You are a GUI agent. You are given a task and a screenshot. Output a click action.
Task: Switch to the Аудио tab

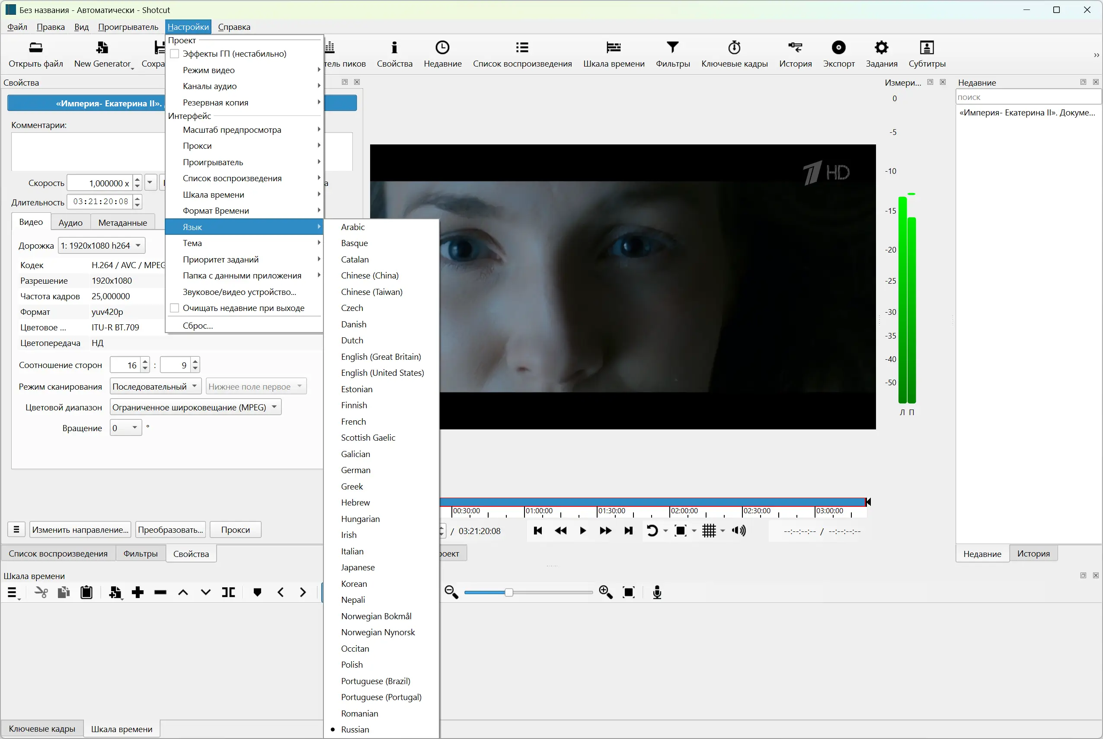(x=70, y=222)
